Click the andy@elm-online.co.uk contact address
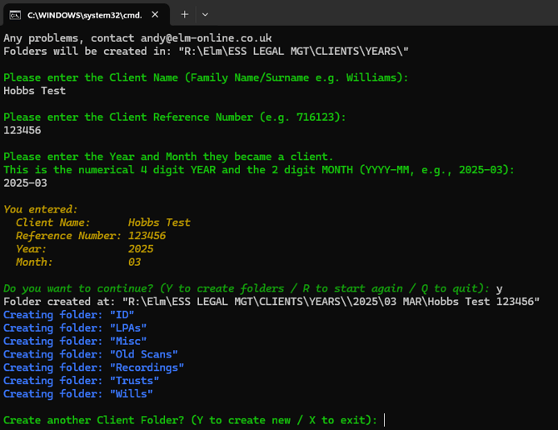This screenshot has width=558, height=430. click(206, 38)
